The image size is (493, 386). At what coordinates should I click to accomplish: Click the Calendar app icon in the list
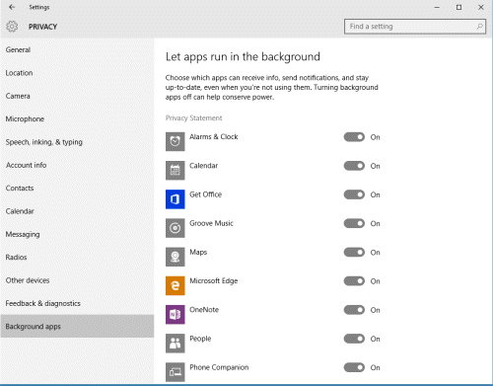point(176,171)
